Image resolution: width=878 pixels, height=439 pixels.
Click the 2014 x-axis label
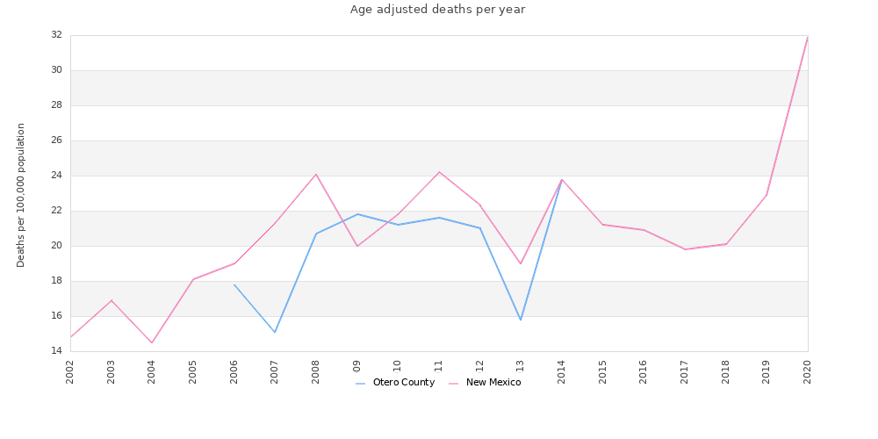(562, 371)
